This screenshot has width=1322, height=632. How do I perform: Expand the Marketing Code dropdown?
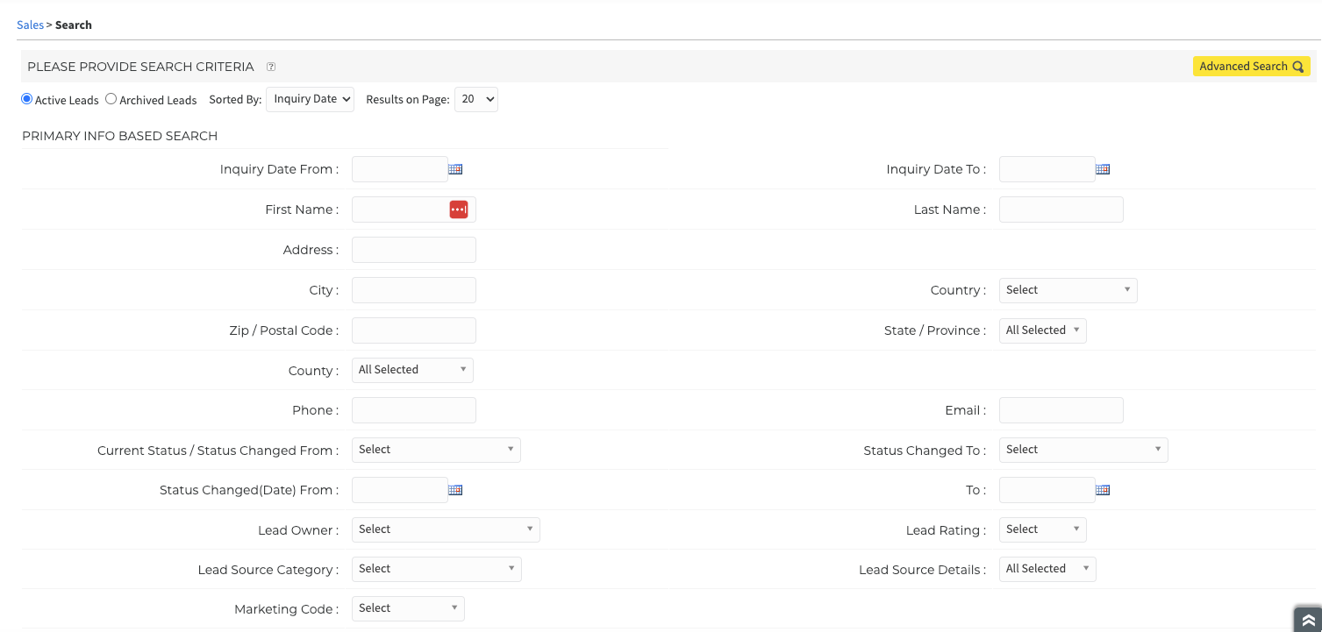coord(408,608)
